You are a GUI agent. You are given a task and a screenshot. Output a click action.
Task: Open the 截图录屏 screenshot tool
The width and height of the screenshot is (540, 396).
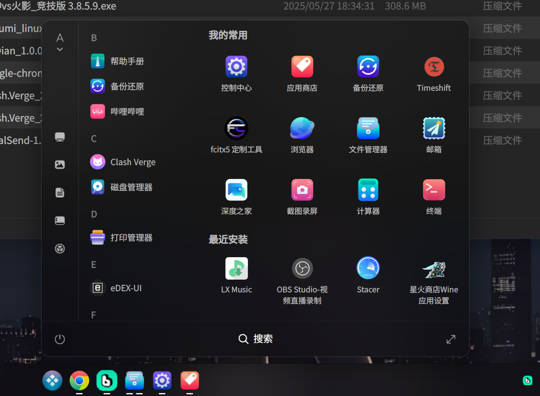(x=302, y=197)
